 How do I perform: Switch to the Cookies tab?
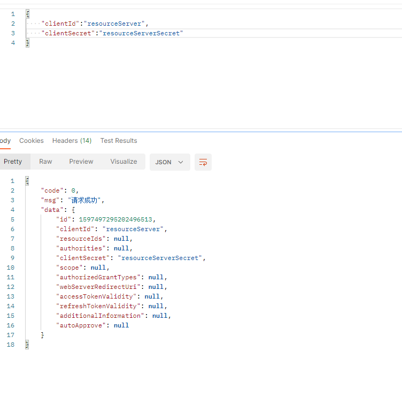click(x=32, y=141)
